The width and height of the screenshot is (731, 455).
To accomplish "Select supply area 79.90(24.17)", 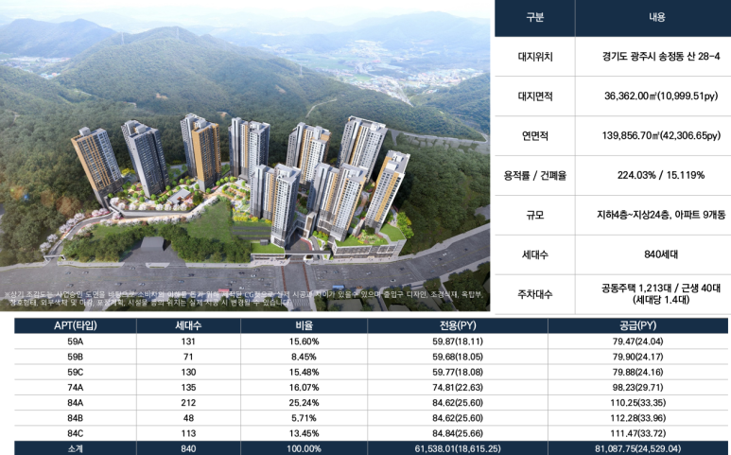I will point(637,358).
